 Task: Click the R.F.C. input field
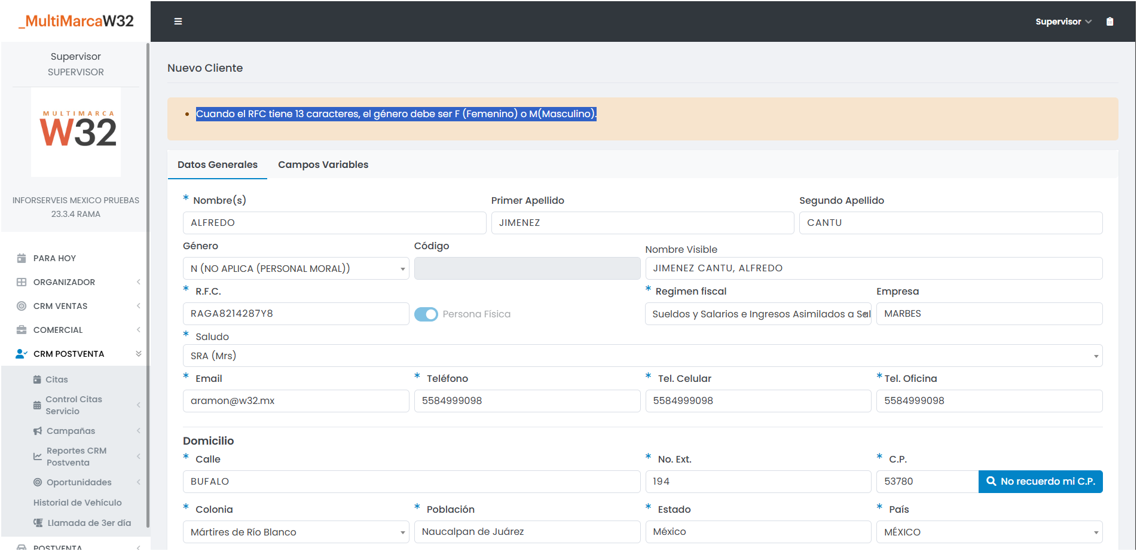pos(295,314)
